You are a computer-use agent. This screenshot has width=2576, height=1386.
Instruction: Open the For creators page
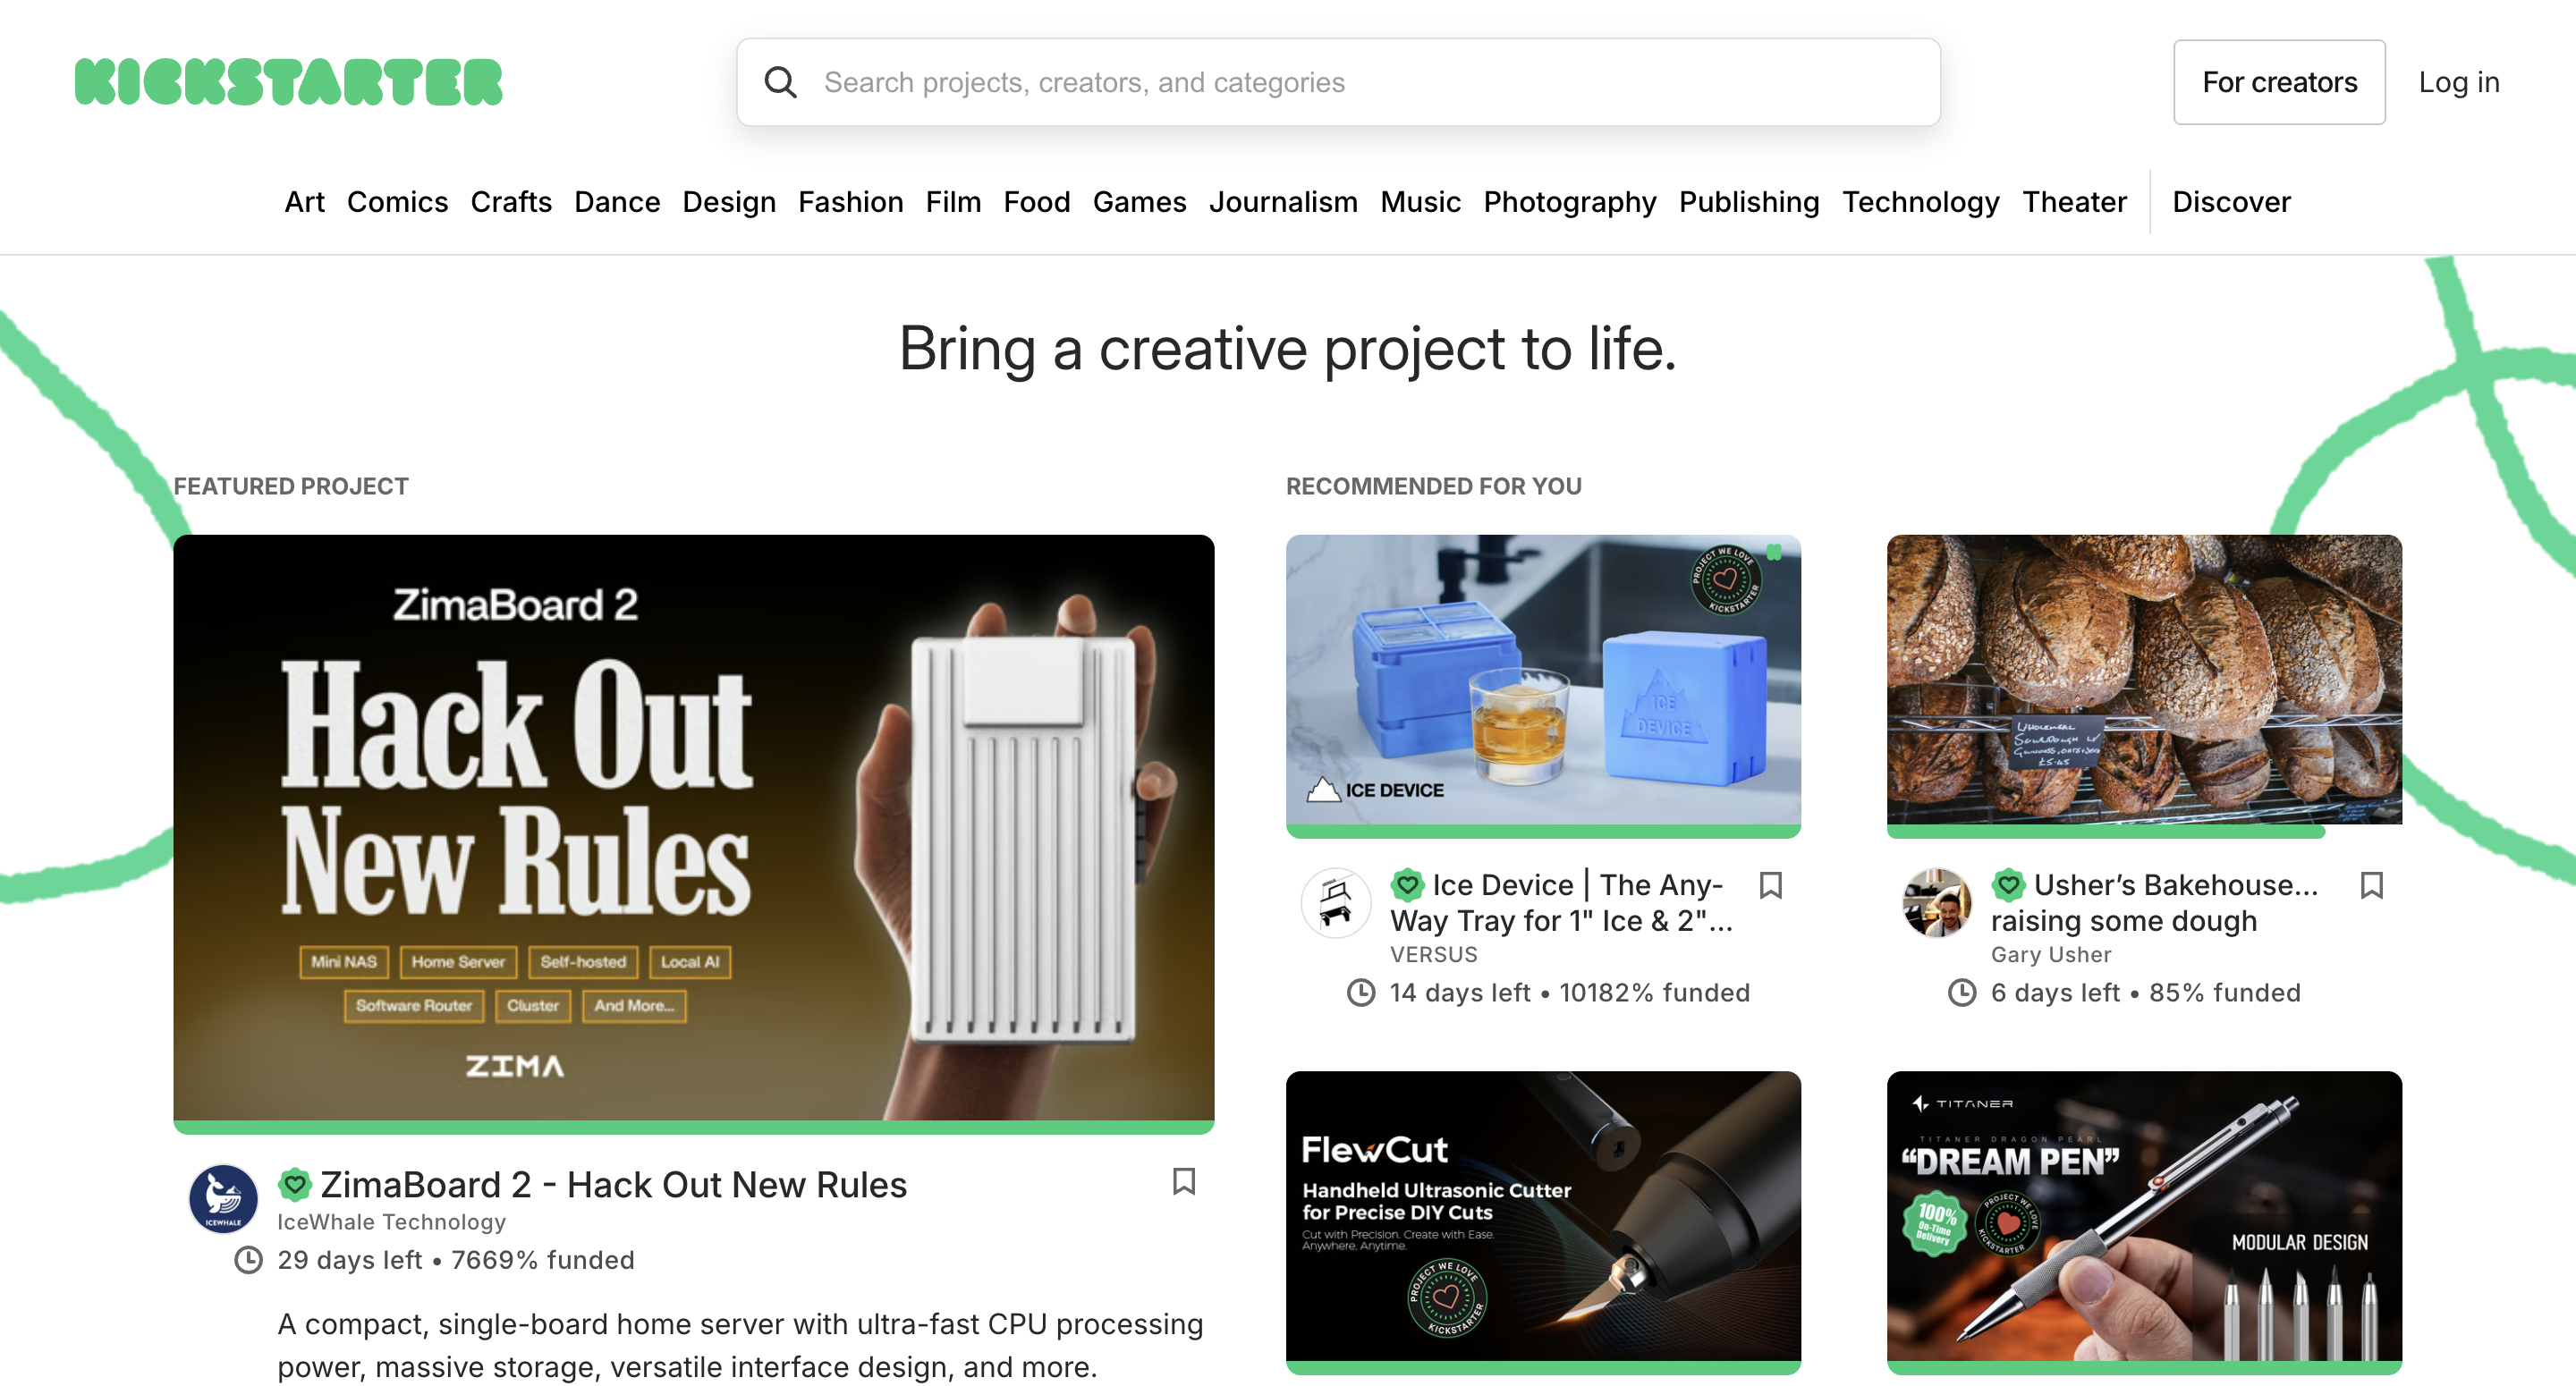click(2279, 82)
